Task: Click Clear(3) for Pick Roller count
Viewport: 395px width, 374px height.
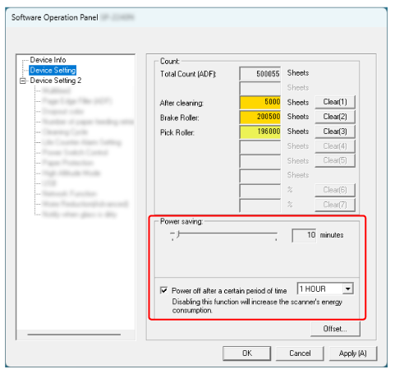Action: pyautogui.click(x=335, y=132)
